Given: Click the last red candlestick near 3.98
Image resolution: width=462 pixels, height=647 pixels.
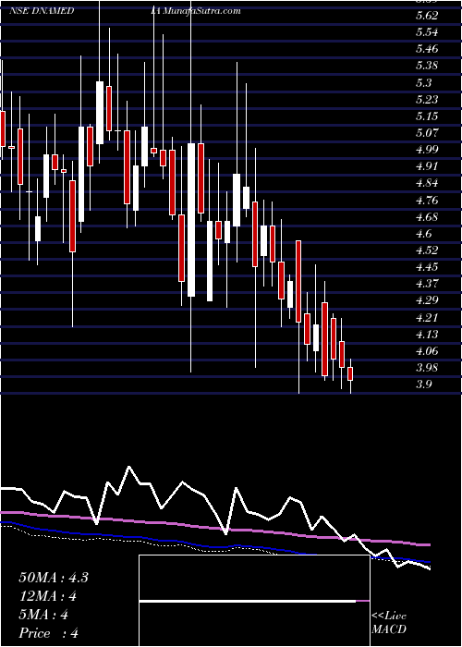Looking at the screenshot, I should coord(350,373).
